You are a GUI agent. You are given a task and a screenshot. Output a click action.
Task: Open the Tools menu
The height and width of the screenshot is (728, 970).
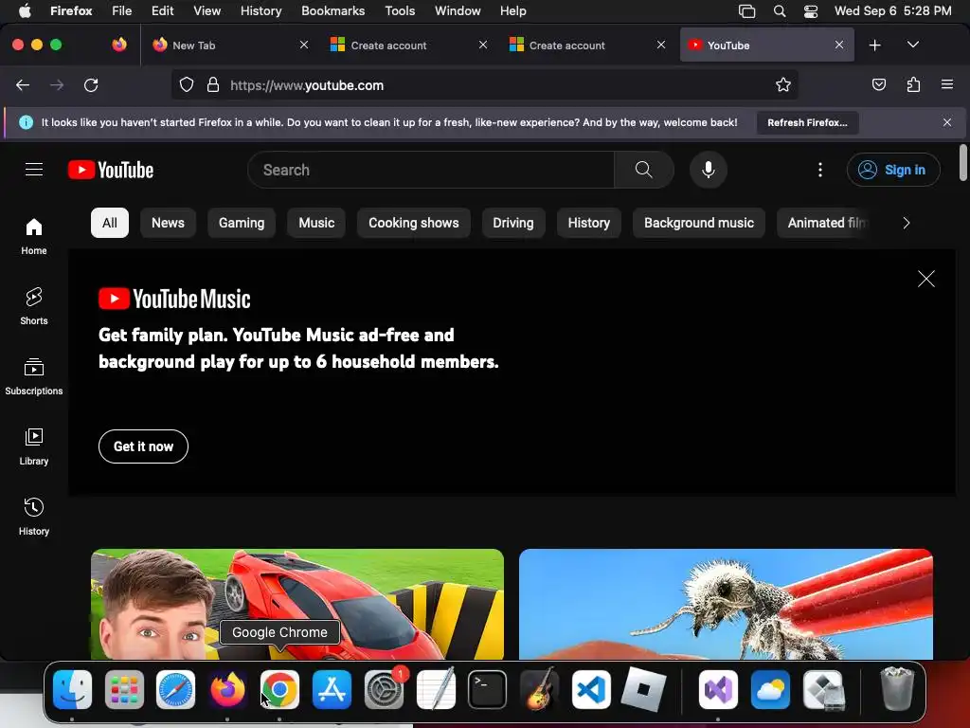(400, 10)
